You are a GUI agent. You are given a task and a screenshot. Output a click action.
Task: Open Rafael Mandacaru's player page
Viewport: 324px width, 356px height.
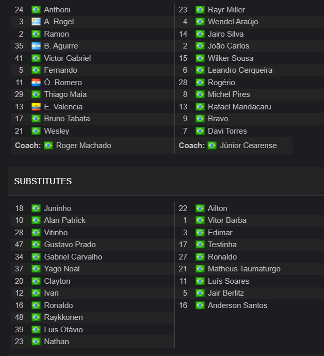point(239,107)
